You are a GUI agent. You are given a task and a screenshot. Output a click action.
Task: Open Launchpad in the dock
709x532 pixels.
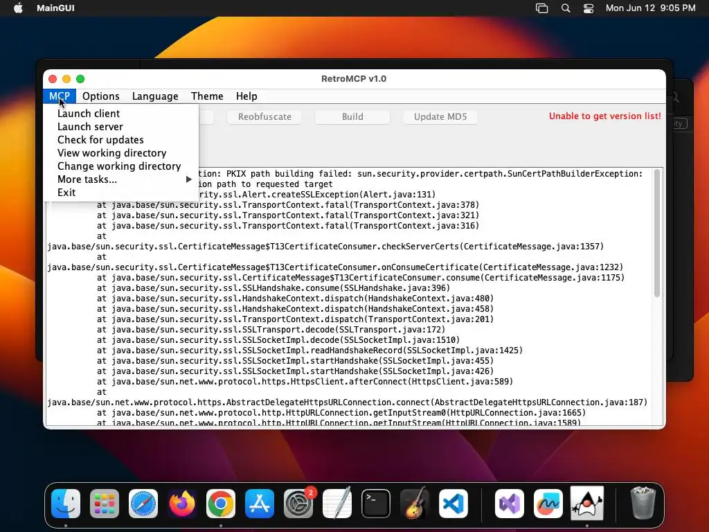[105, 503]
